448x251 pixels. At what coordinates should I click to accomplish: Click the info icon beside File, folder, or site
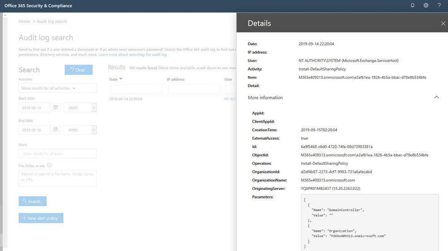(x=49, y=165)
